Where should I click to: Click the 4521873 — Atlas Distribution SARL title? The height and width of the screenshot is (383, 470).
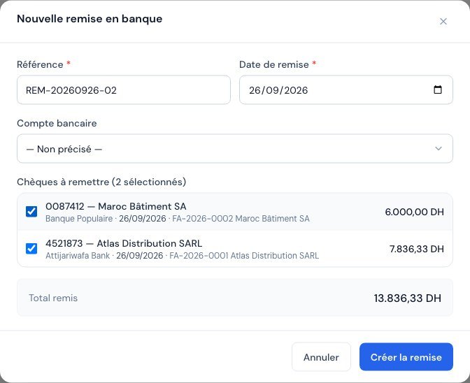[124, 243]
